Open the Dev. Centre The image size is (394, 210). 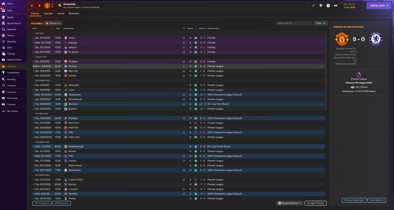tap(12, 111)
